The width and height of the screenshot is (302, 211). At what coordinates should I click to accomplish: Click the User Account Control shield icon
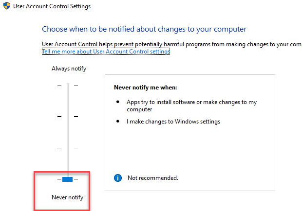coord(7,7)
